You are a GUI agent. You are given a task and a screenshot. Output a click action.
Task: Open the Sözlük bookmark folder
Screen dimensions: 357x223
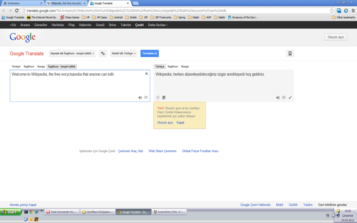pos(131,17)
